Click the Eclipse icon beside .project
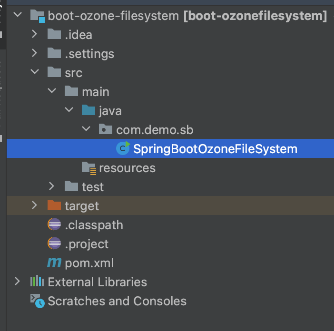The image size is (334, 331). 54,243
